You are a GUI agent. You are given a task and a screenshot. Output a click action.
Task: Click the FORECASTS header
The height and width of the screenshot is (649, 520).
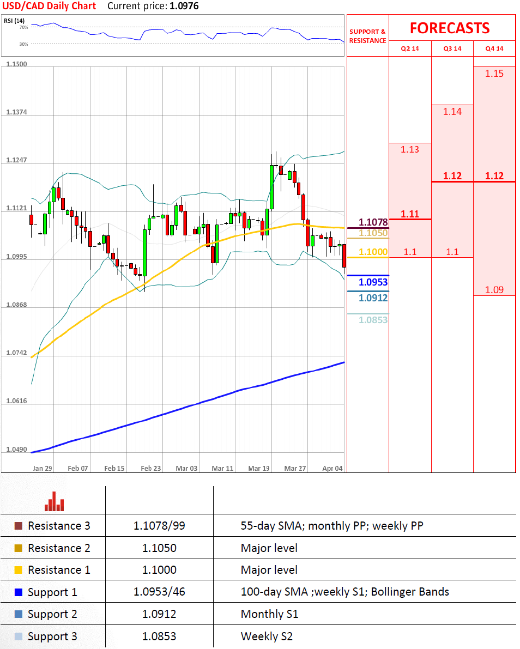click(450, 28)
